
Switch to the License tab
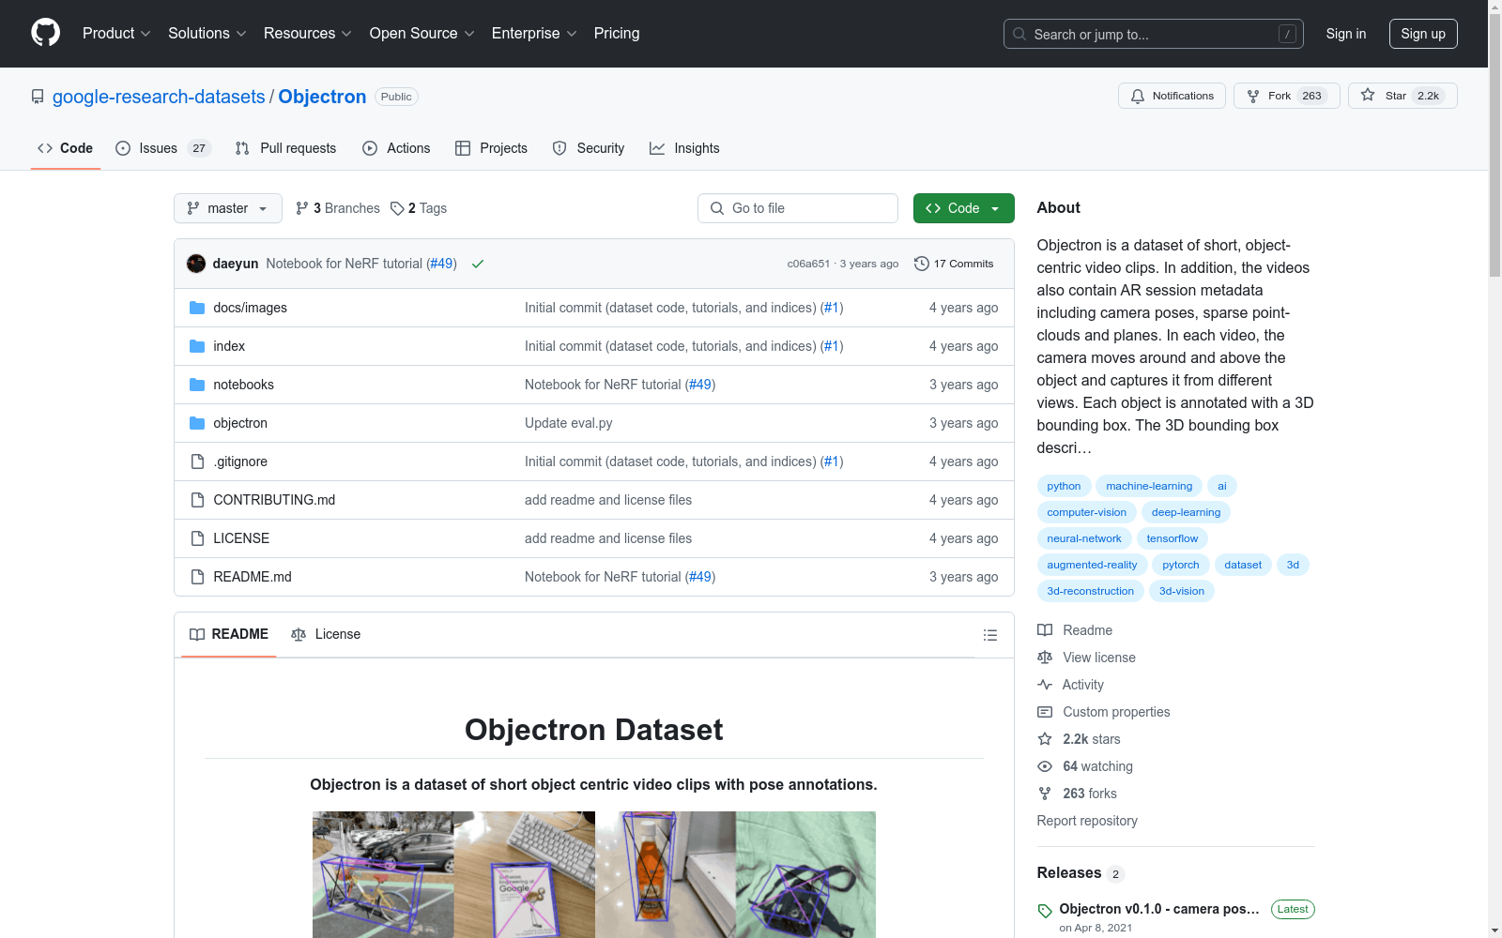click(326, 634)
